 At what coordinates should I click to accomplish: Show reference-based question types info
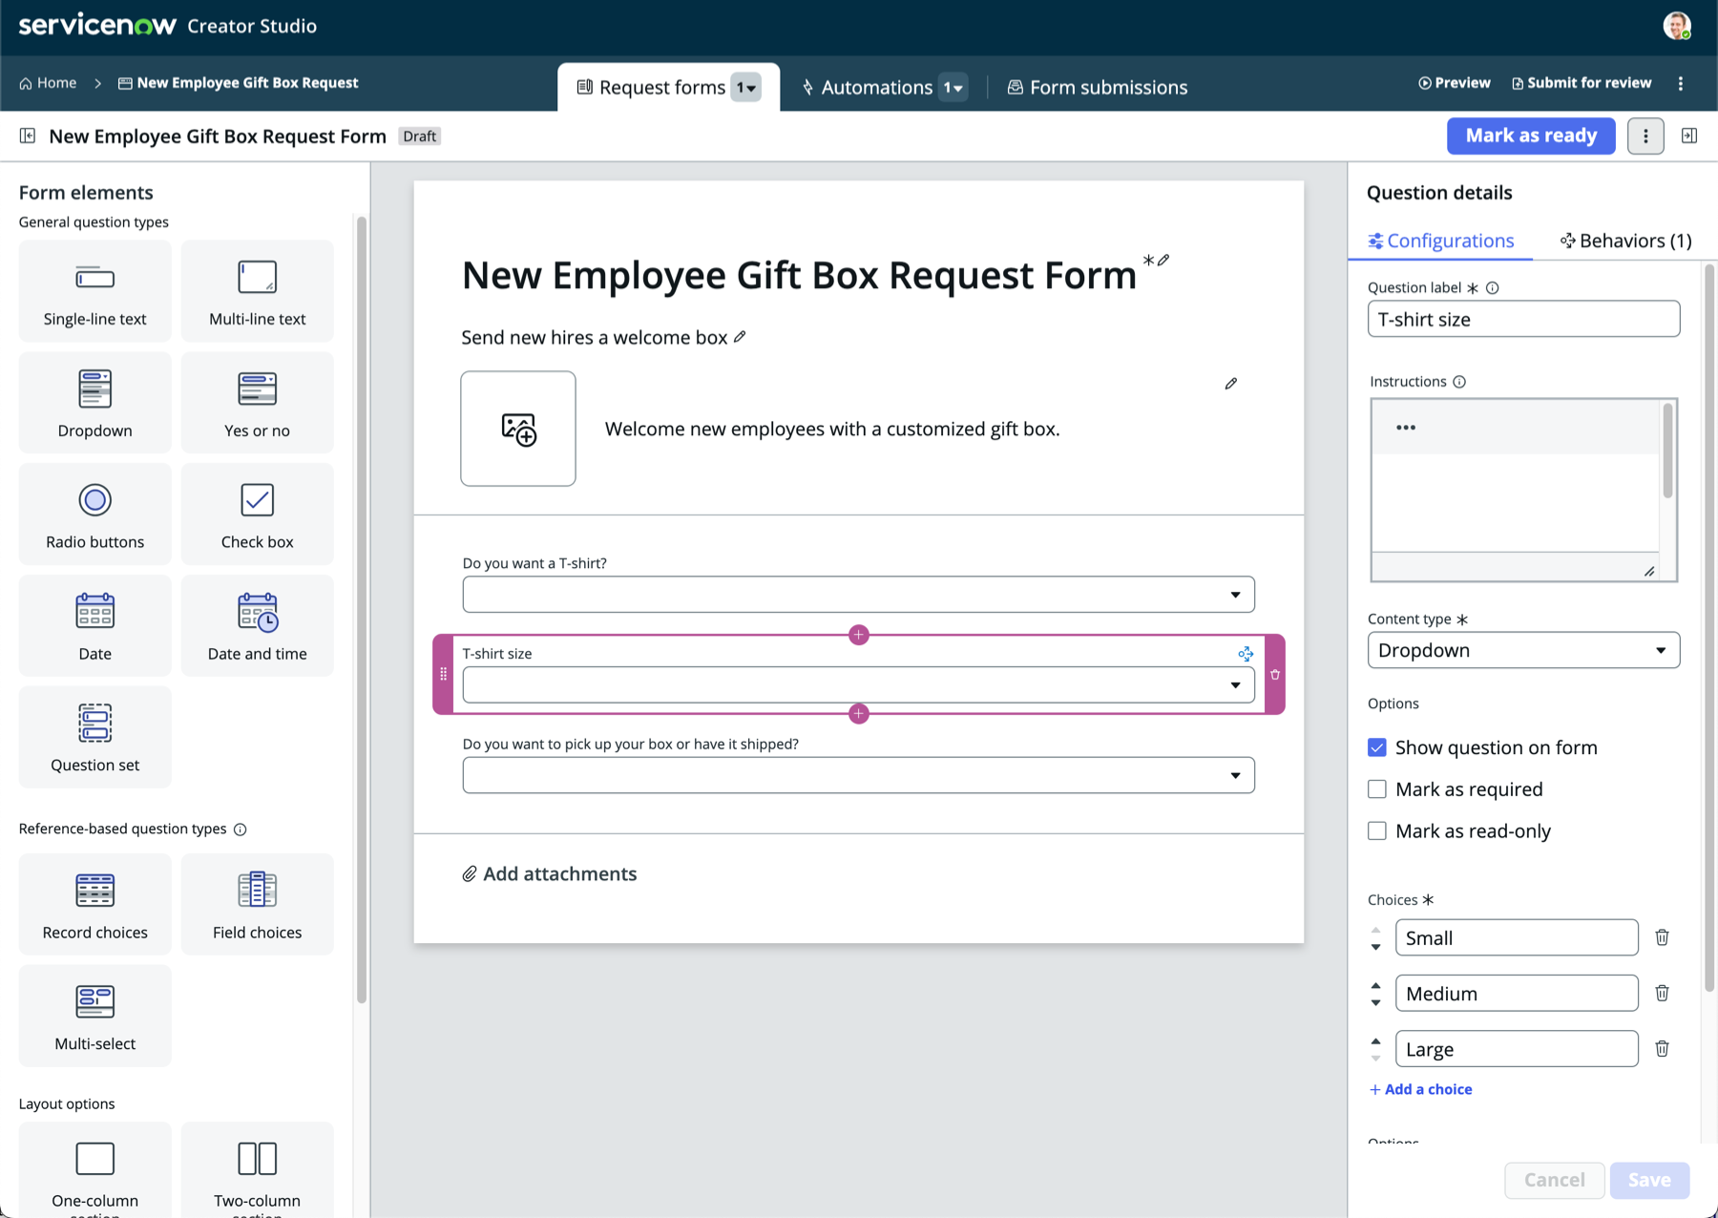[x=241, y=829]
